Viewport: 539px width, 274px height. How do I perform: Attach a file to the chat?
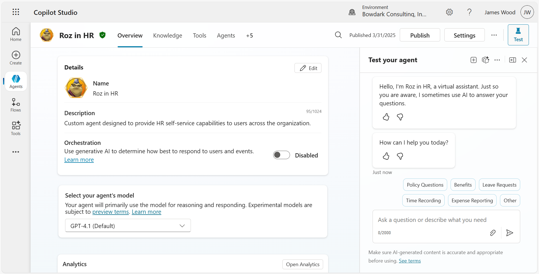coord(493,233)
